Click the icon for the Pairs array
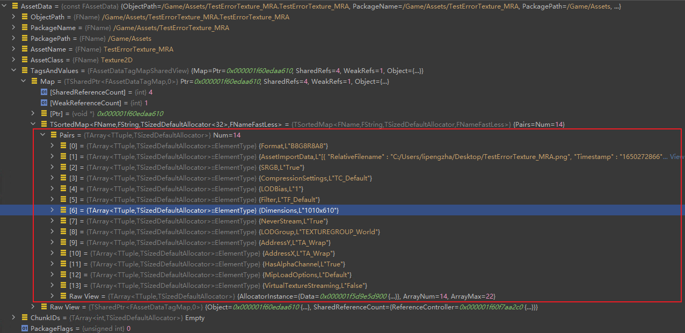 pyautogui.click(x=54, y=135)
